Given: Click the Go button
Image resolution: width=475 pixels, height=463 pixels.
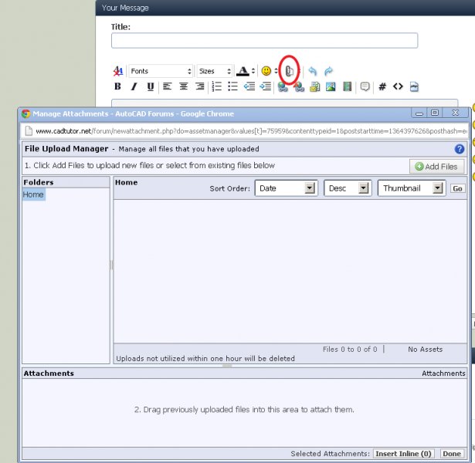Looking at the screenshot, I should pos(457,188).
